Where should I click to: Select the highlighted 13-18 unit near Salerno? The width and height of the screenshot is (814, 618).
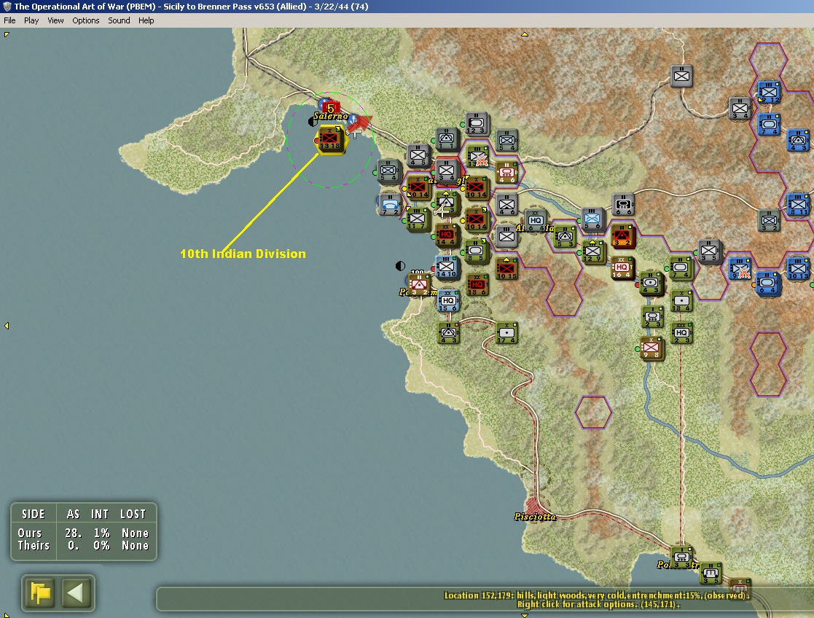pyautogui.click(x=329, y=139)
